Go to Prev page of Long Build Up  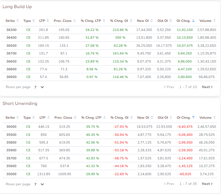point(169,87)
